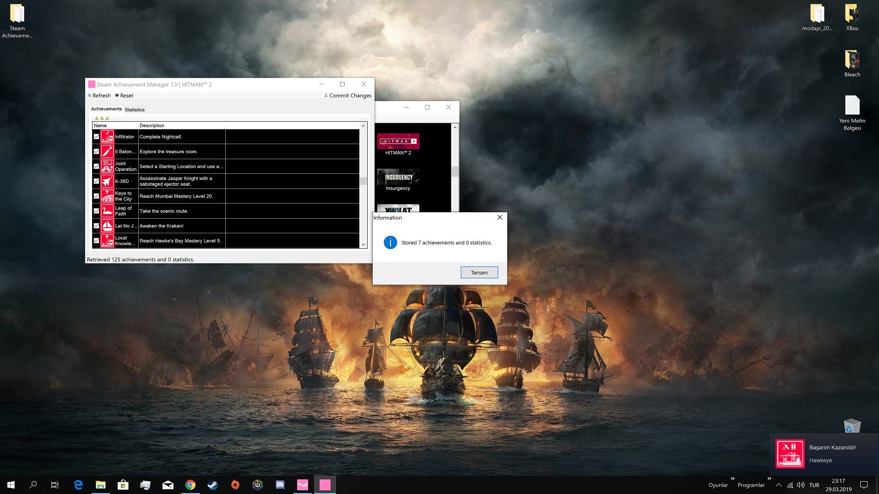The image size is (879, 494).
Task: Select the Insurgency game thumbnail
Action: [398, 177]
